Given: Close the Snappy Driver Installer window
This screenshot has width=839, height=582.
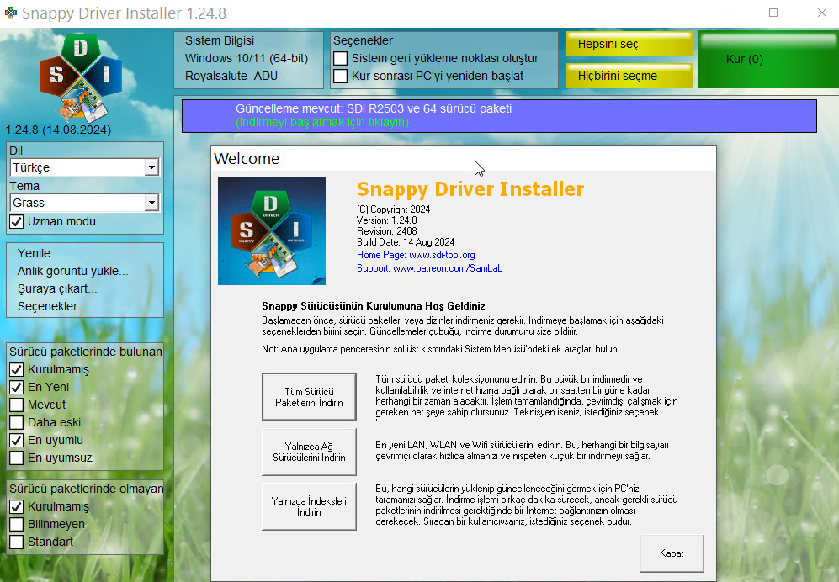Looking at the screenshot, I should [x=822, y=13].
